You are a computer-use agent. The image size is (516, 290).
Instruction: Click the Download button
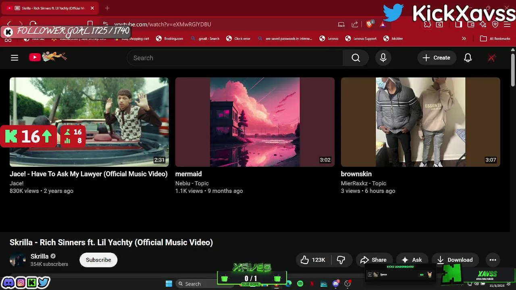(x=455, y=260)
